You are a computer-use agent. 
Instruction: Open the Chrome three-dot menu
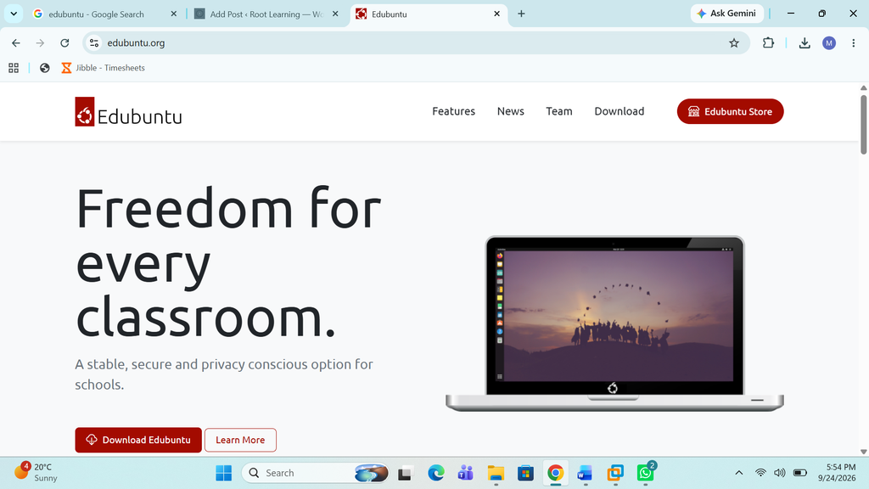click(x=854, y=43)
